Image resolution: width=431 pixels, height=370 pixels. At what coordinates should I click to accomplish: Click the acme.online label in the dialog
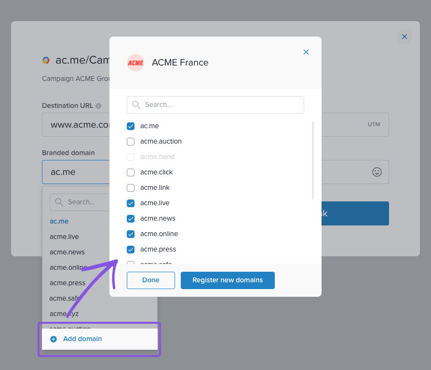pos(159,234)
